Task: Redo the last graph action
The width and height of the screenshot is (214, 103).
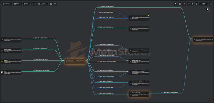Action: (x=193, y=4)
